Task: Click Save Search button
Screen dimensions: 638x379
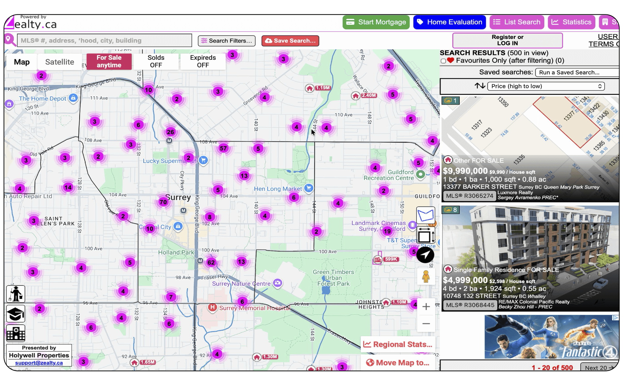Action: point(290,41)
